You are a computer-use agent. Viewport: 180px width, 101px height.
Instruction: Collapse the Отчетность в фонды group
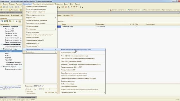coord(1,49)
